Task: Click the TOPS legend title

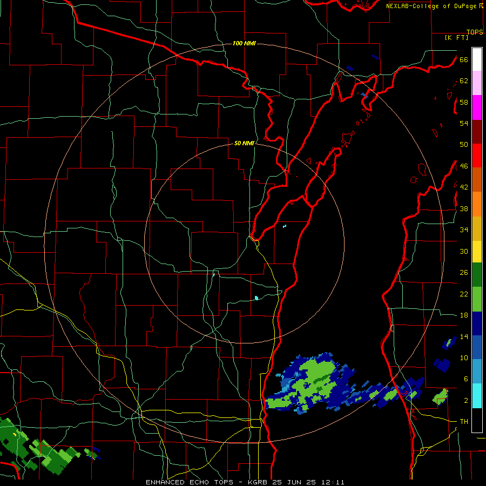Action: click(475, 32)
